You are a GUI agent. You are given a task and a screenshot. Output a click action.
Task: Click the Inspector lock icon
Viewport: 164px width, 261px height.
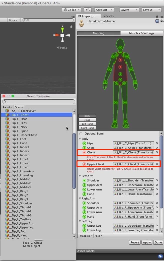pyautogui.click(x=157, y=16)
